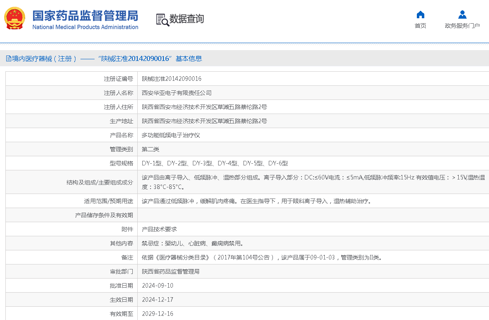Click the 产品技术要求 attachment entry

[159, 229]
